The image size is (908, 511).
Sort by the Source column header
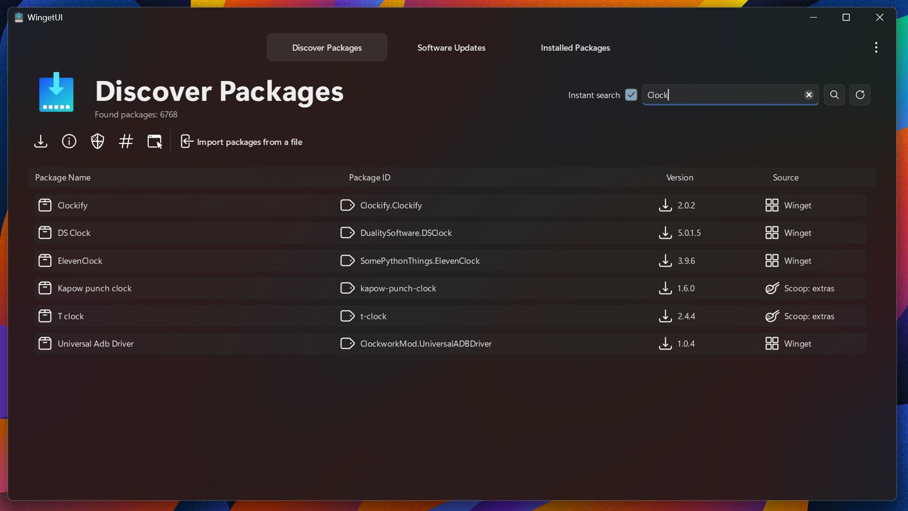[x=786, y=177]
